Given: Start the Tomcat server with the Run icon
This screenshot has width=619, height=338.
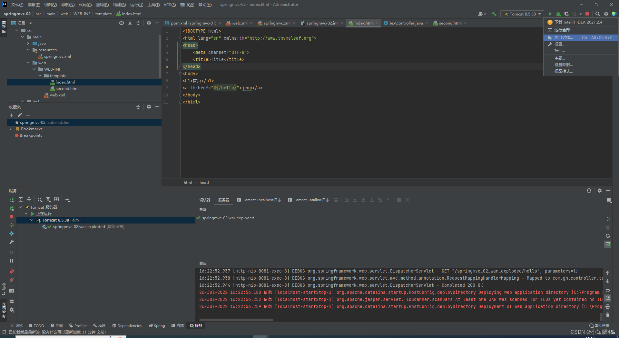Looking at the screenshot, I should (550, 14).
